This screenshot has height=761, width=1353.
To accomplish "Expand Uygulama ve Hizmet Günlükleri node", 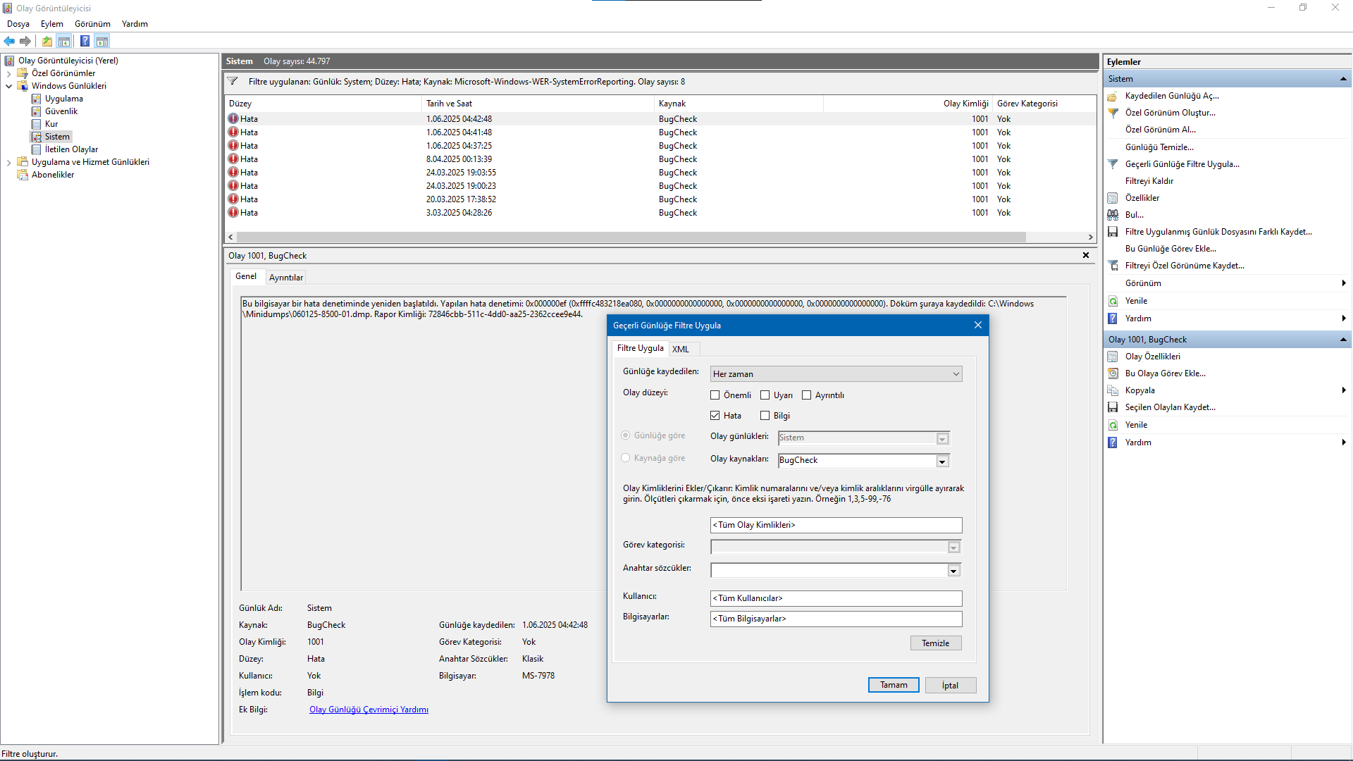I will coord(8,162).
